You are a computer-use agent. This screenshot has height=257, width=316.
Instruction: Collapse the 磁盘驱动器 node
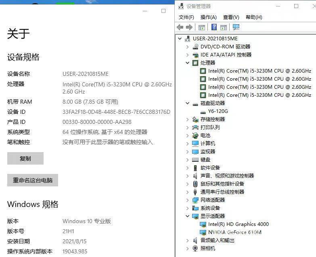[x=187, y=103]
